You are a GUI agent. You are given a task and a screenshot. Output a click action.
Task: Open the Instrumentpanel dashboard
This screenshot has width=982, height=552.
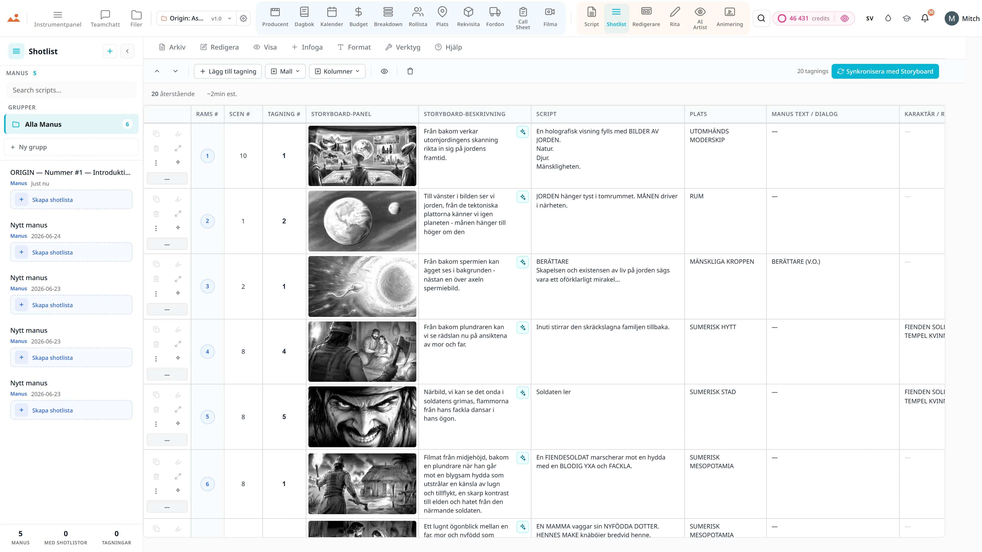[x=58, y=18]
